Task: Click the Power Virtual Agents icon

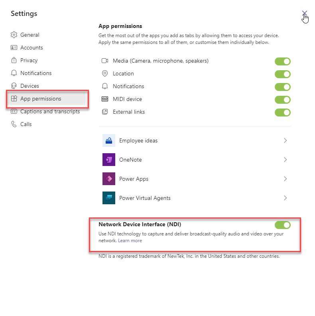Action: pyautogui.click(x=109, y=198)
